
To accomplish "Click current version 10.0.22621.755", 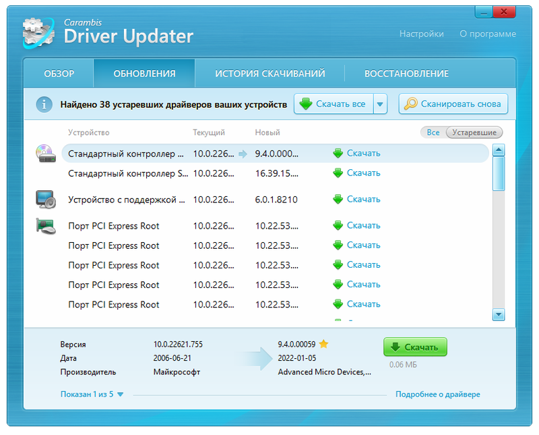I will [178, 344].
